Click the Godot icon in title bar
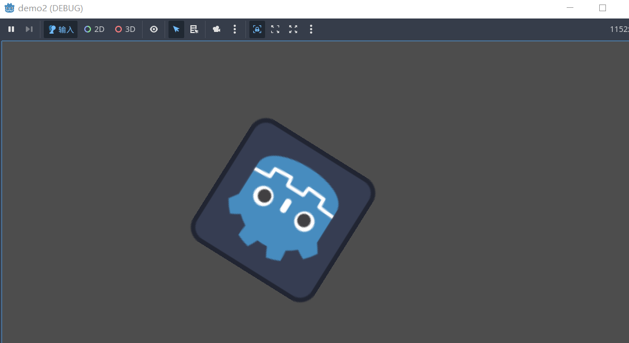 pos(9,8)
